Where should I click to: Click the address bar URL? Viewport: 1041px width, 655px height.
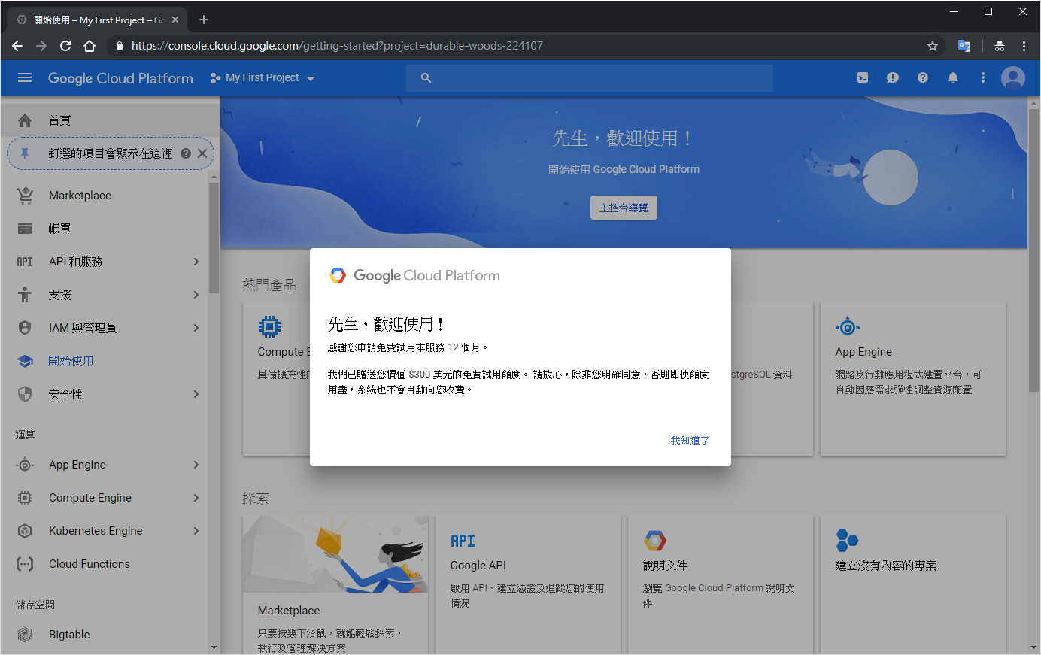(x=337, y=46)
